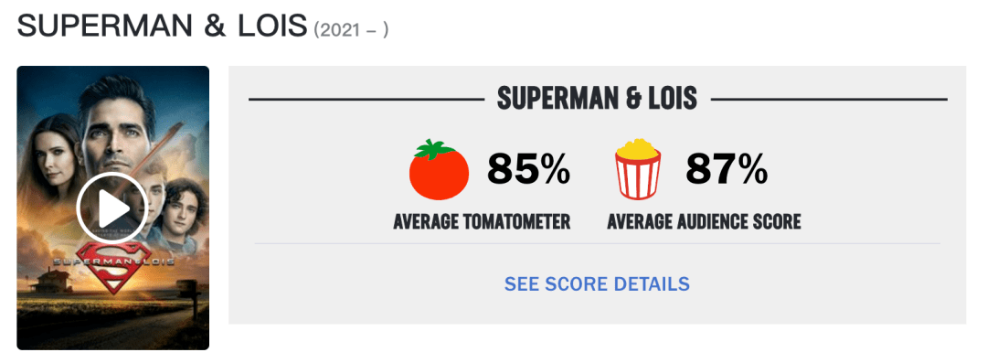Click the red tomato Tomatometer icon

pos(439,169)
